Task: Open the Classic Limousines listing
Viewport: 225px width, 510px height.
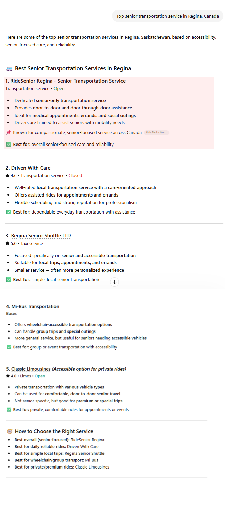Action: 31,369
